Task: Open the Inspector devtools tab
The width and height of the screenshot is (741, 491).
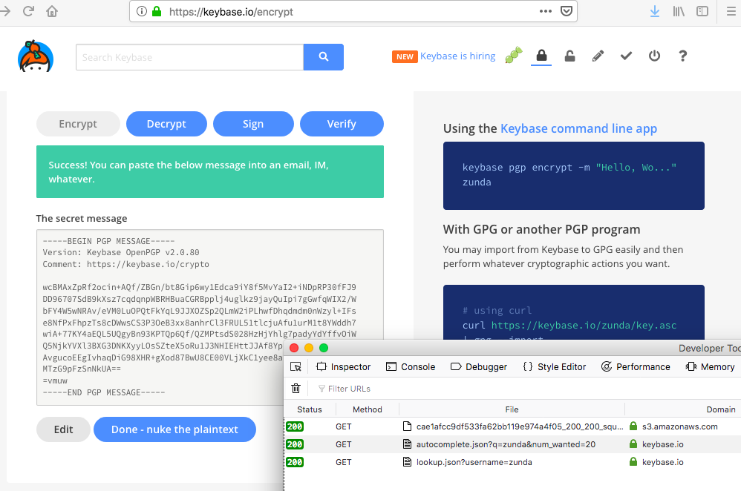Action: [344, 367]
